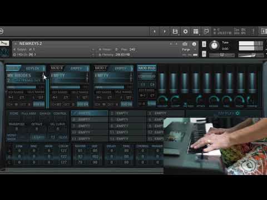Select preset slot 2 EMPTY
267x200 pixels.
point(127,113)
